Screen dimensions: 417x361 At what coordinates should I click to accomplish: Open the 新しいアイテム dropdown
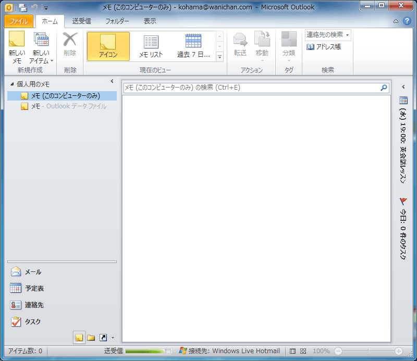[x=41, y=47]
